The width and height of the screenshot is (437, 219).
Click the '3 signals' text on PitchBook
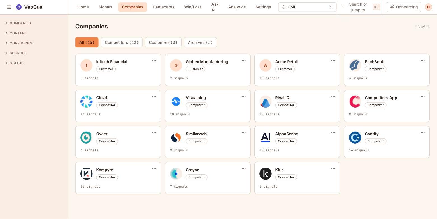pyautogui.click(x=358, y=78)
